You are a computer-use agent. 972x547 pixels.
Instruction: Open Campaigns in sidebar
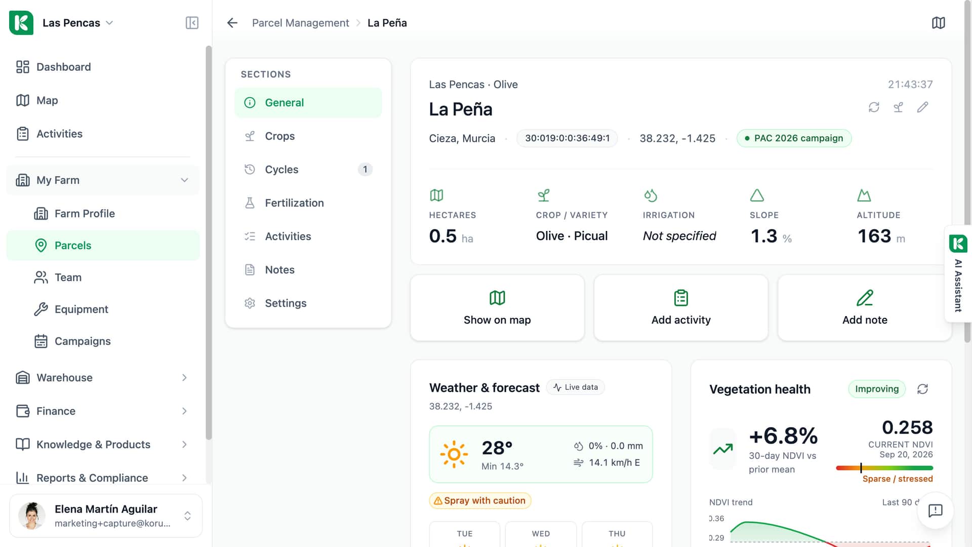[103, 341]
